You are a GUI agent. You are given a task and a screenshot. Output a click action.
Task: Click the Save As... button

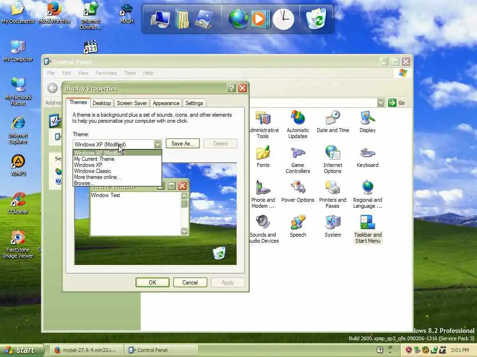tap(183, 144)
